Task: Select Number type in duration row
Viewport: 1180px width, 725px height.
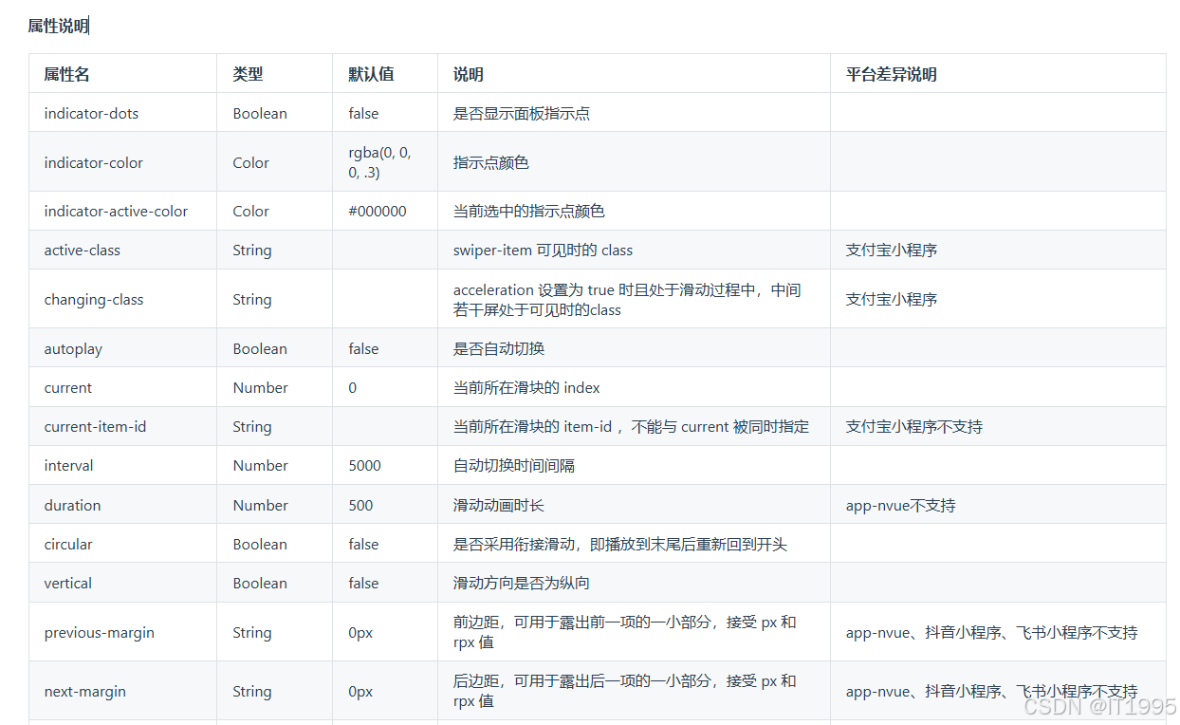Action: coord(261,505)
